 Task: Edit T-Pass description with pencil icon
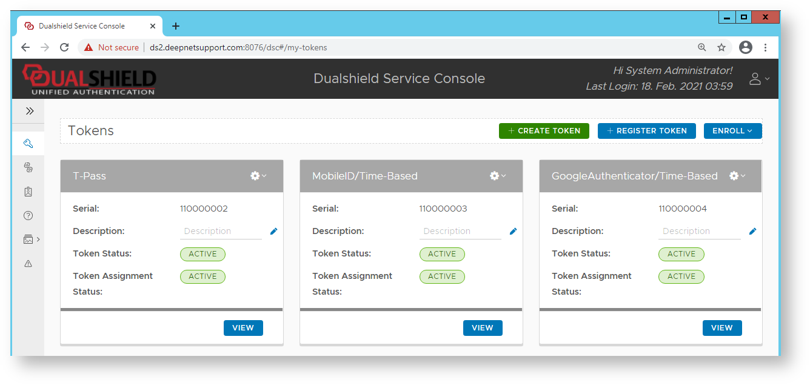tap(274, 231)
